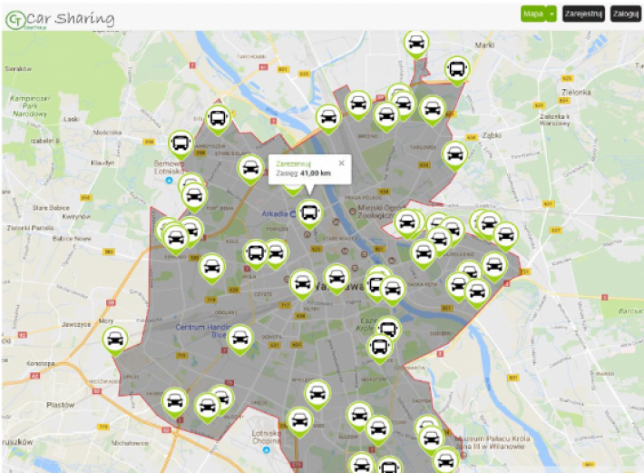Click the car marker closest to Ząbki

click(x=455, y=154)
